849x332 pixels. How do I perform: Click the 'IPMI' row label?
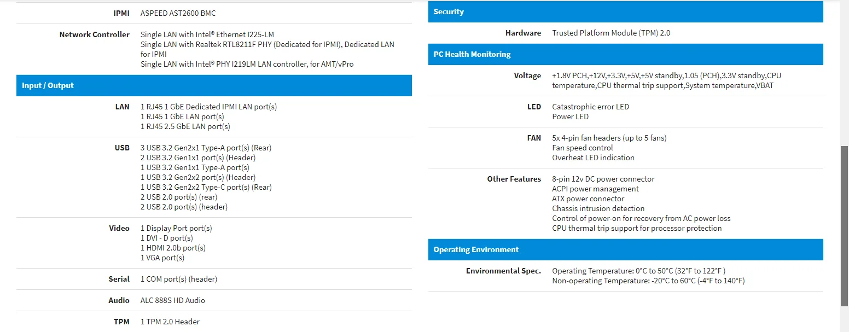coord(121,13)
